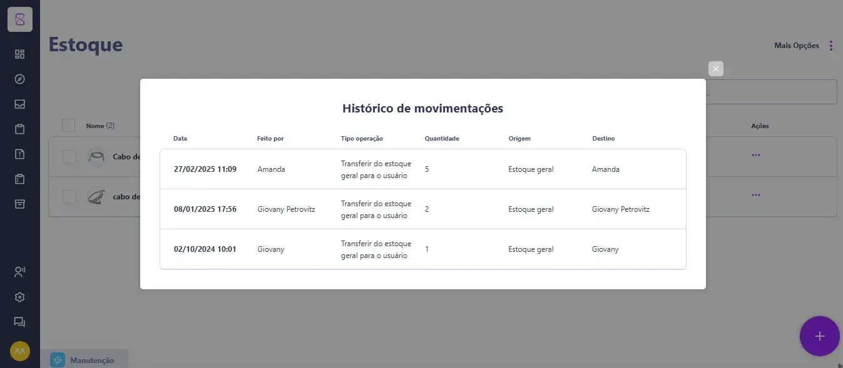Open the clipboard alert icon in sidebar
Screen dimensions: 843x368
pos(19,154)
